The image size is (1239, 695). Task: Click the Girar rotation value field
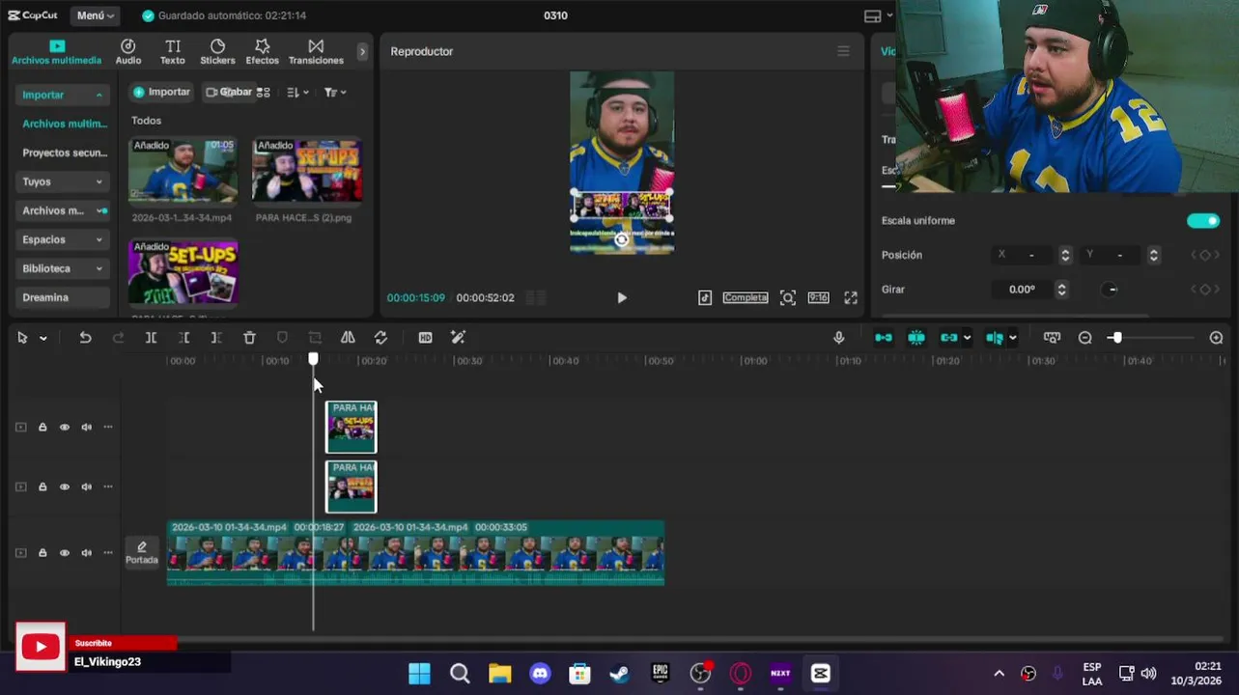click(x=1023, y=290)
